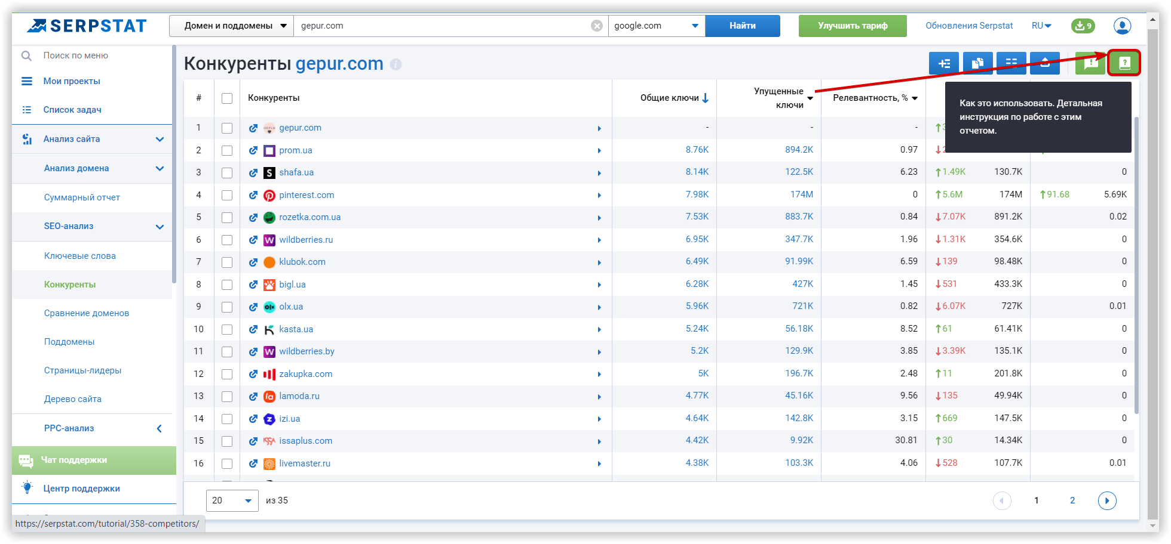Sort by Общие ключи column header
Image resolution: width=1171 pixels, height=544 pixels.
[x=674, y=98]
